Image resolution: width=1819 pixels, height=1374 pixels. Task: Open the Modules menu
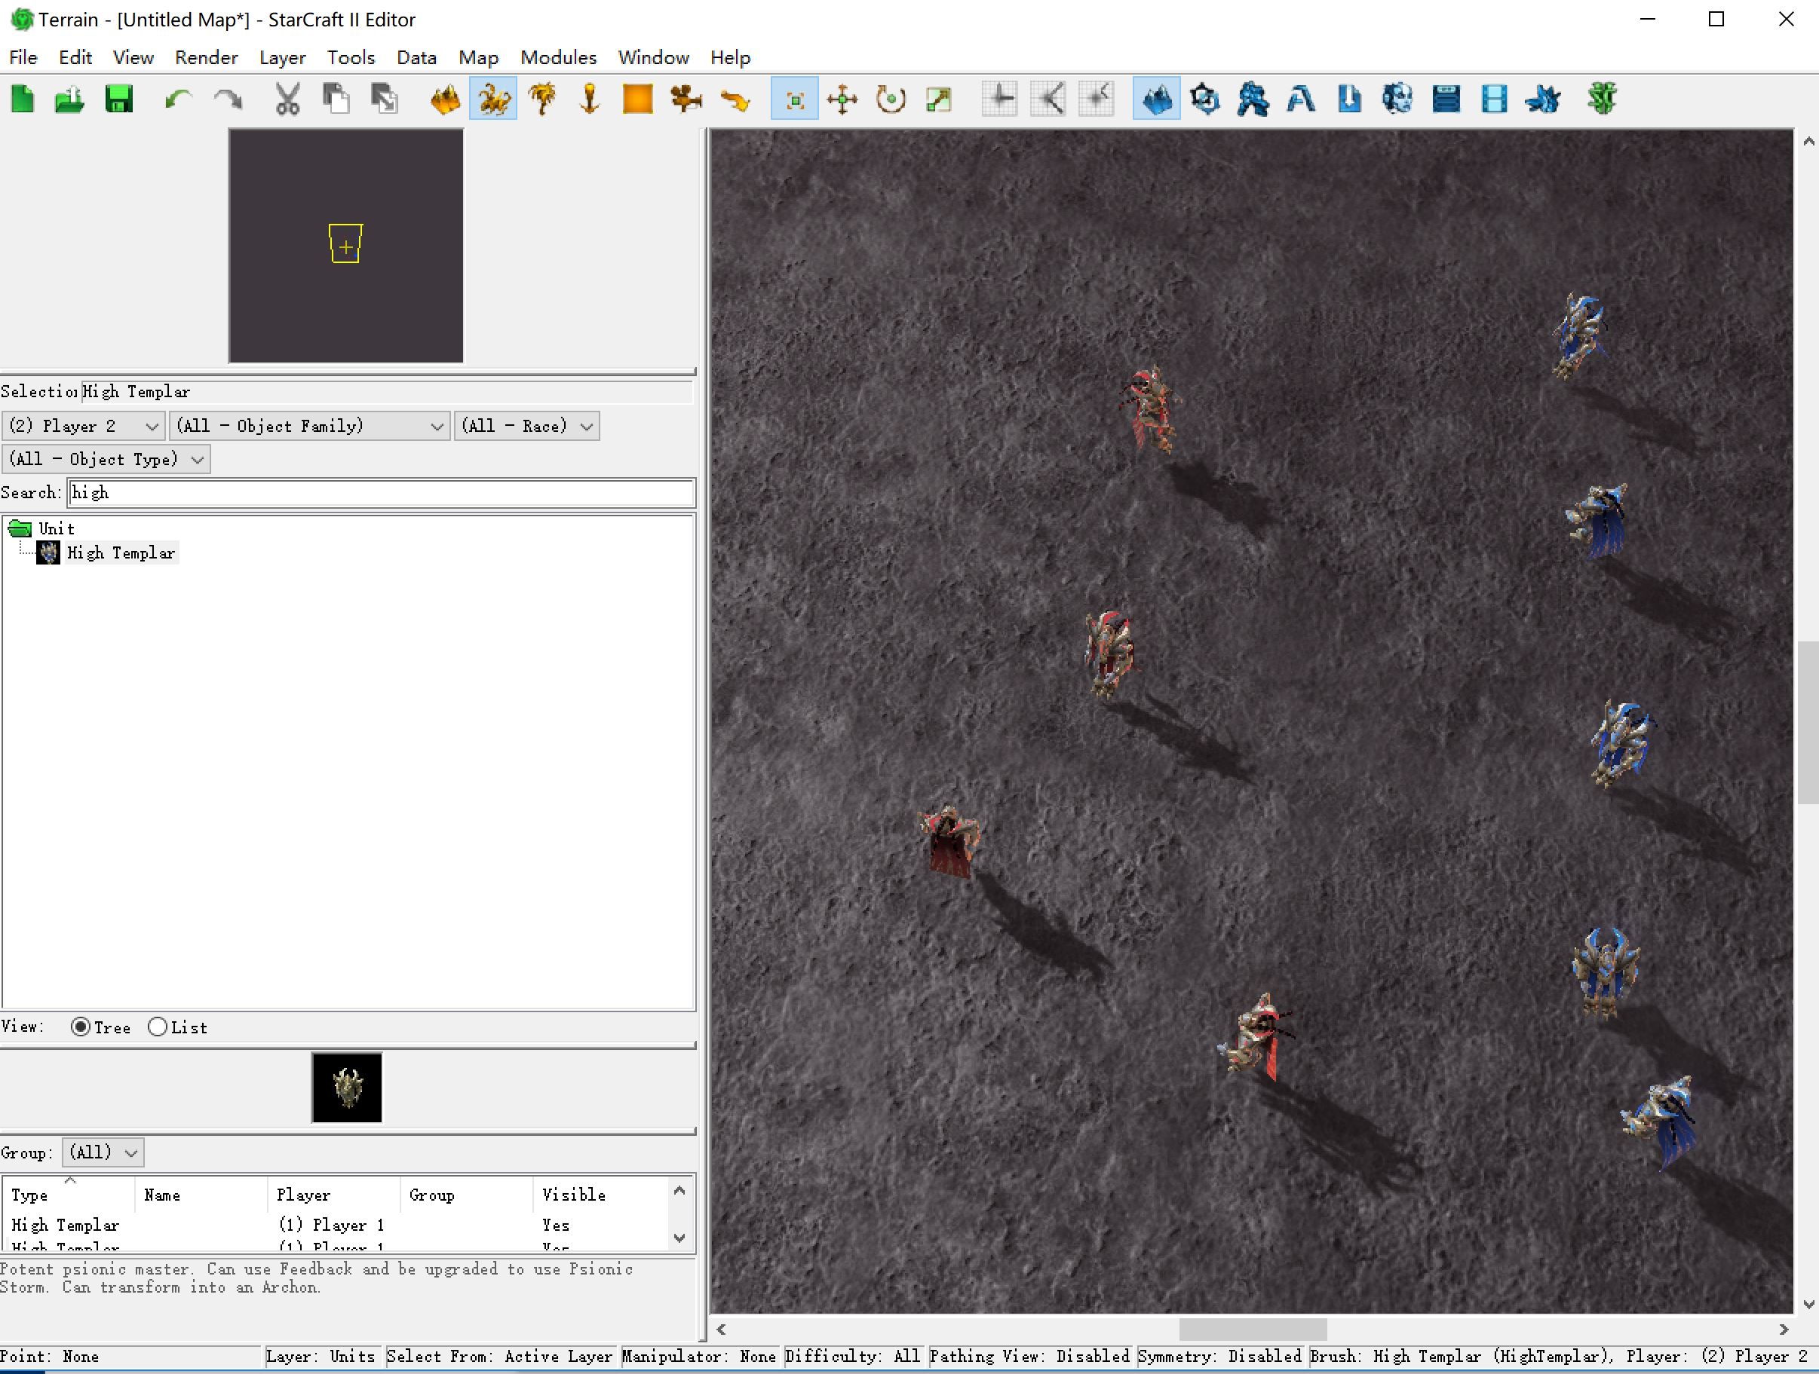coord(558,57)
